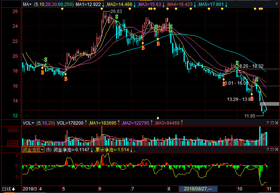The image size is (280, 193).
Task: Click the S sell marker beside the 26.03 peak
Action: (117, 17)
